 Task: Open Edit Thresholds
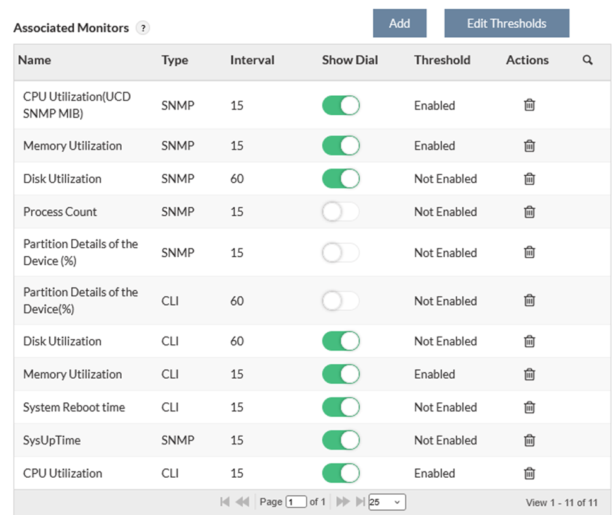click(x=507, y=23)
